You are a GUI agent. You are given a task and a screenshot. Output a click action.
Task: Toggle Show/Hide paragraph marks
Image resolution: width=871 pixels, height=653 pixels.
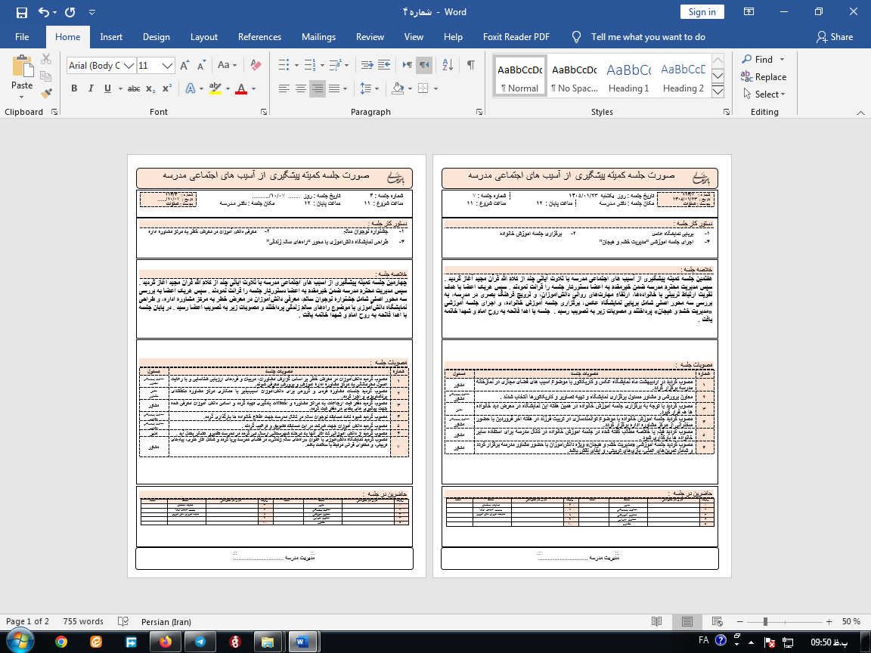[470, 65]
